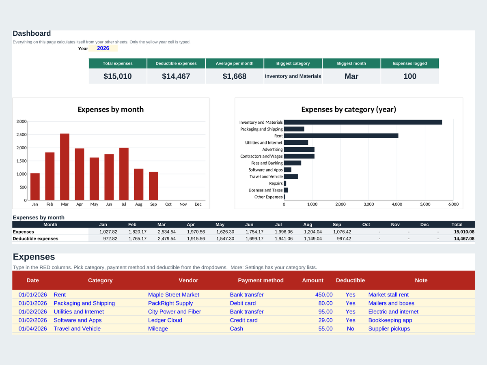Select Feb expenses cell 1,820.17

(x=132, y=232)
